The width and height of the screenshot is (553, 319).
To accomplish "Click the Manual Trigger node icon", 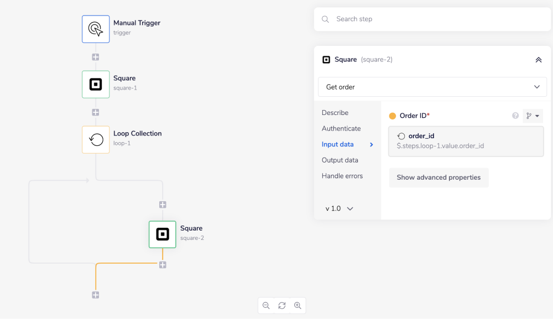I will click(96, 29).
